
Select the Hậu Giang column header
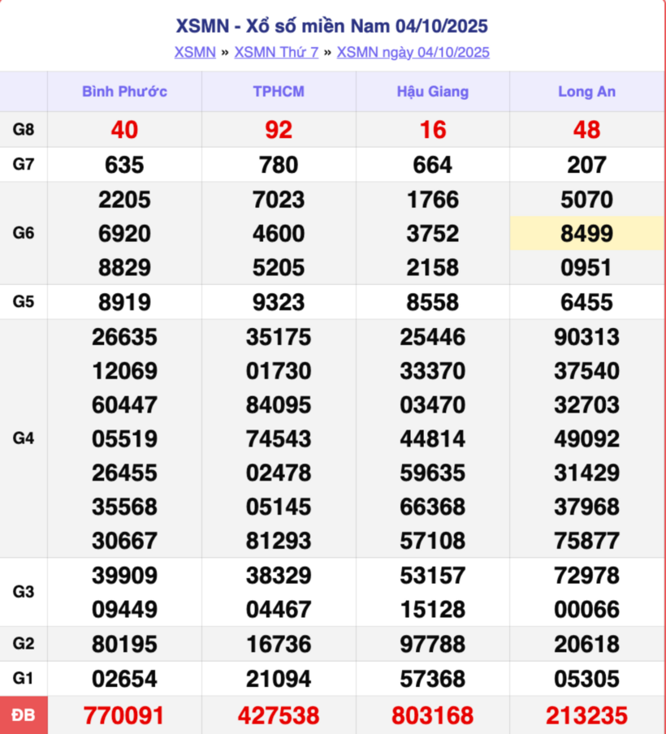pos(432,92)
